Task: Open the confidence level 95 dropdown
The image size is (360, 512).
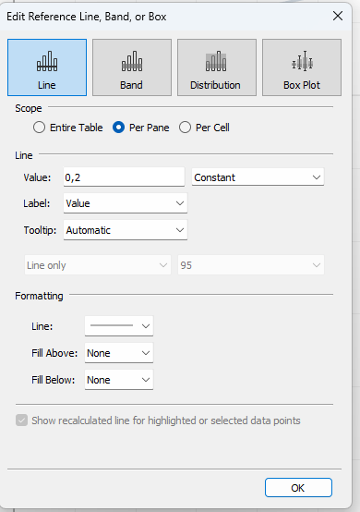Action: 251,265
